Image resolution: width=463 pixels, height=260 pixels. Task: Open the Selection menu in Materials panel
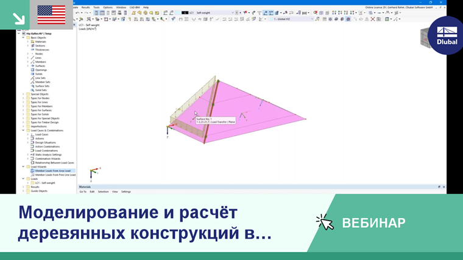pos(104,192)
